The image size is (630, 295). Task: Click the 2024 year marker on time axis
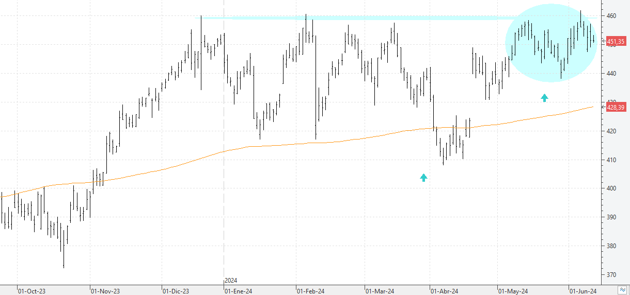[x=231, y=281]
